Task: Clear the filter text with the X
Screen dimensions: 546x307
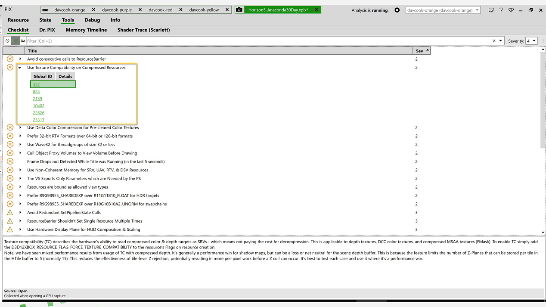Action: (494, 41)
